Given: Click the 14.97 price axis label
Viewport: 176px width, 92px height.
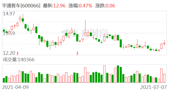Looking at the screenshot, I should pyautogui.click(x=9, y=14).
